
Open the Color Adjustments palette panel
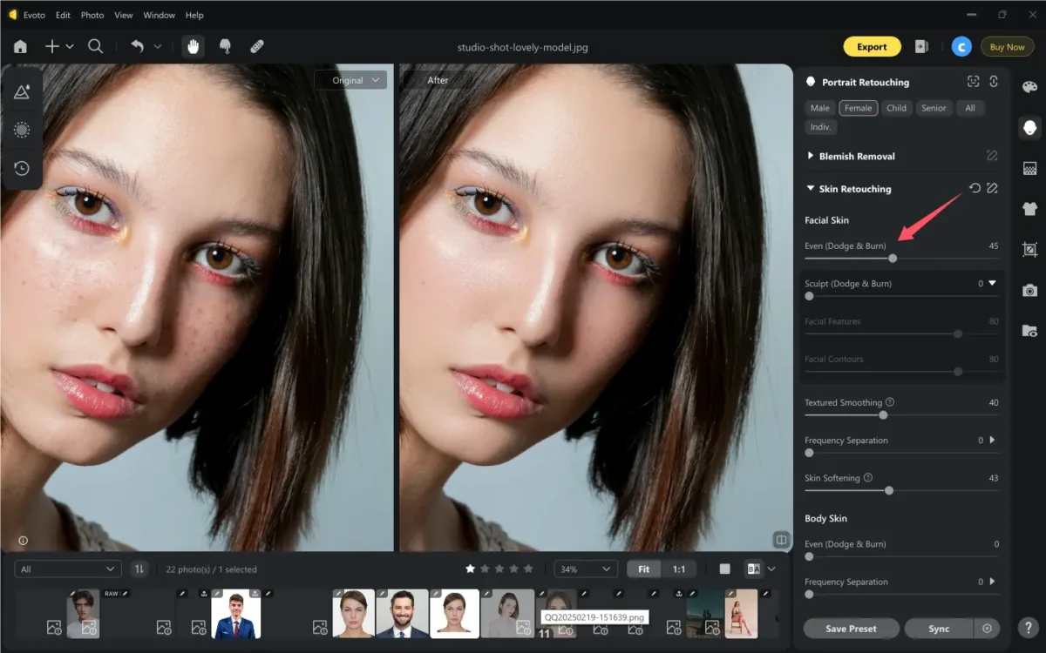click(1029, 87)
